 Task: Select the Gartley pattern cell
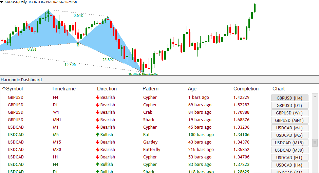[x=150, y=142]
